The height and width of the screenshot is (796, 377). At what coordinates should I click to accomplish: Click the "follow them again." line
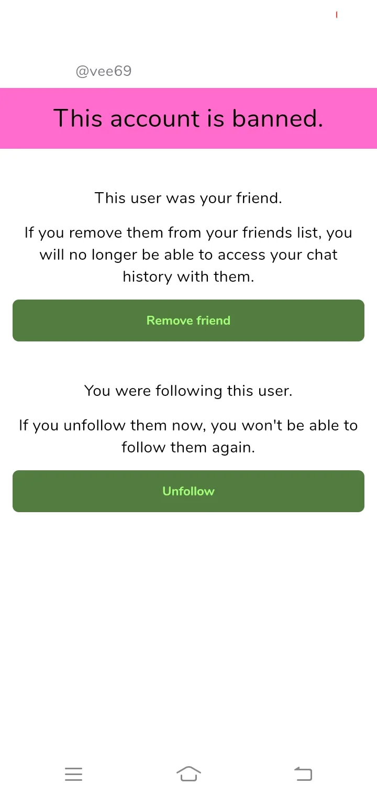click(188, 447)
